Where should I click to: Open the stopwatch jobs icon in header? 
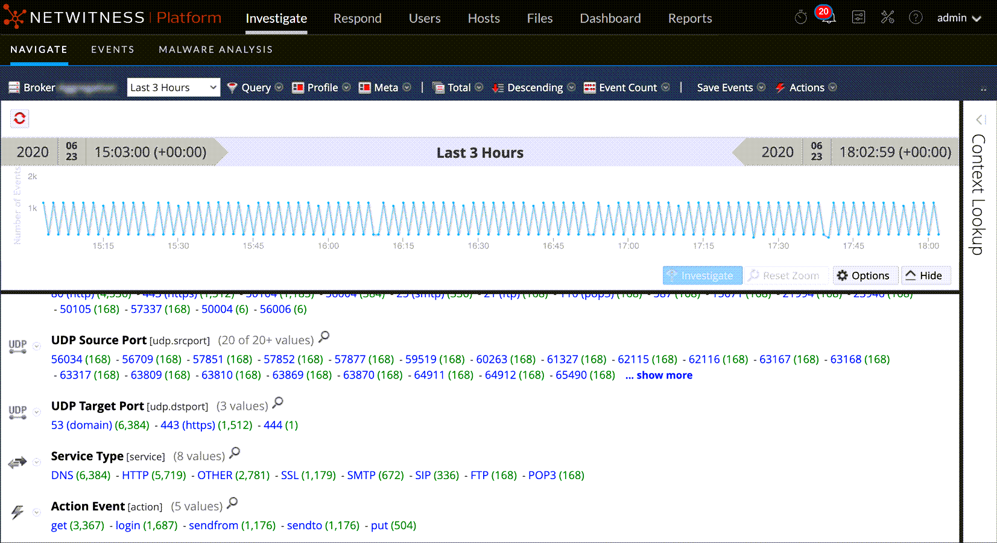800,17
